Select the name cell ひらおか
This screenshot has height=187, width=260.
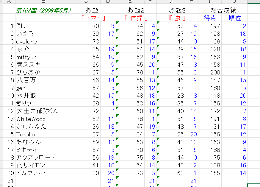pos(43,72)
